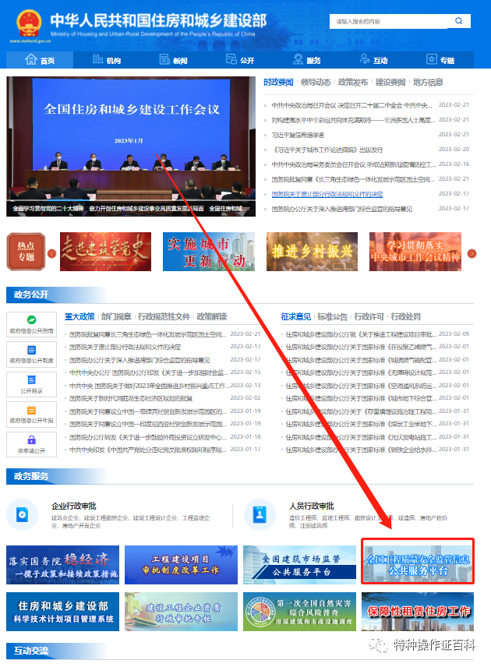Click the national emblem logo
This screenshot has height=667, width=491.
click(x=30, y=23)
